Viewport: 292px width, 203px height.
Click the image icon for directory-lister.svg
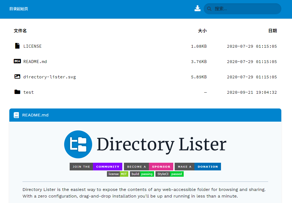click(x=17, y=77)
